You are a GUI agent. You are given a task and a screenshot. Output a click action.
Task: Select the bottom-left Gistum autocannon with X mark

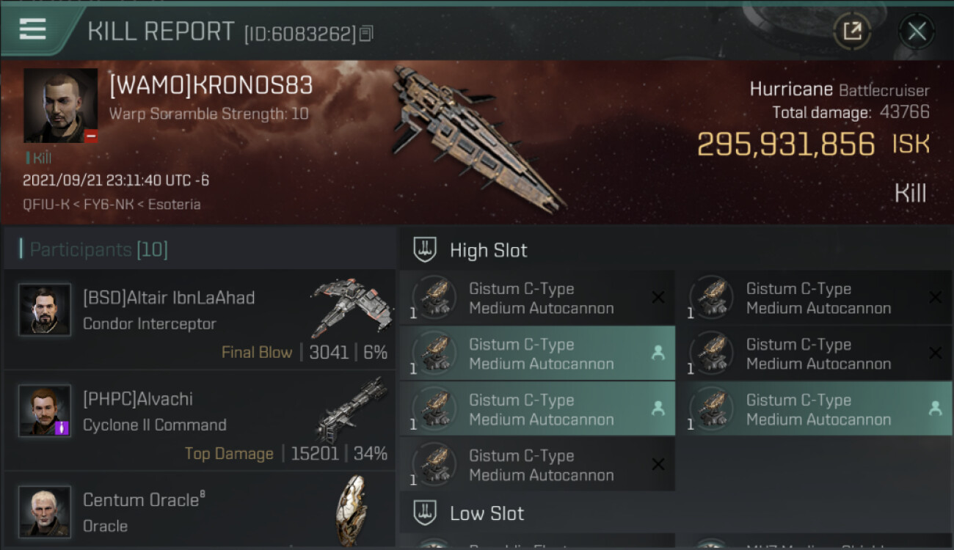click(537, 465)
